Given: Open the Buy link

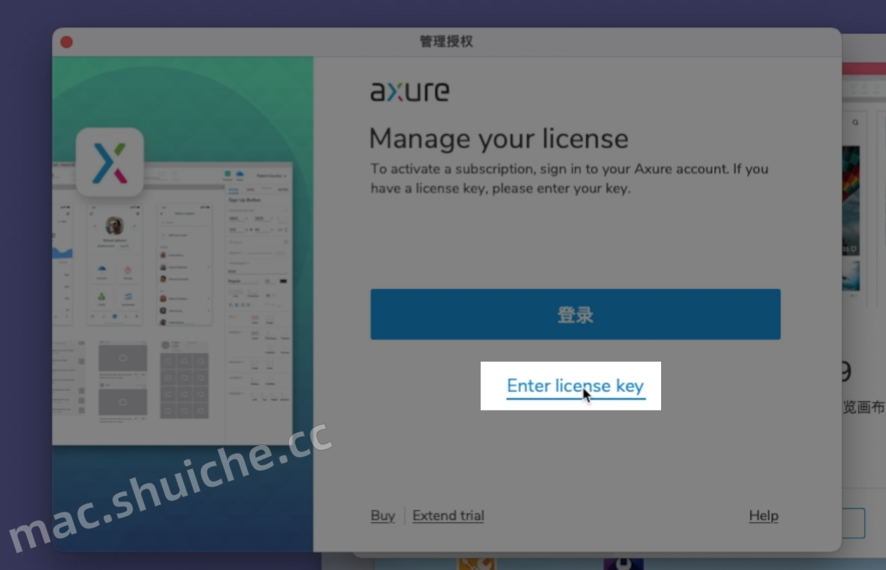Looking at the screenshot, I should [x=383, y=516].
